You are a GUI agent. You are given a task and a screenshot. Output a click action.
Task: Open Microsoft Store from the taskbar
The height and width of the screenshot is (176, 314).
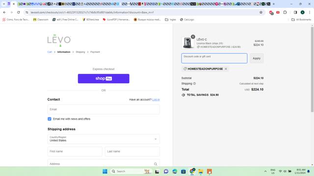183,172
